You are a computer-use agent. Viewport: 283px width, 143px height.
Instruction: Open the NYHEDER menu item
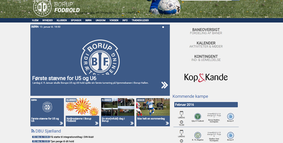(47, 20)
